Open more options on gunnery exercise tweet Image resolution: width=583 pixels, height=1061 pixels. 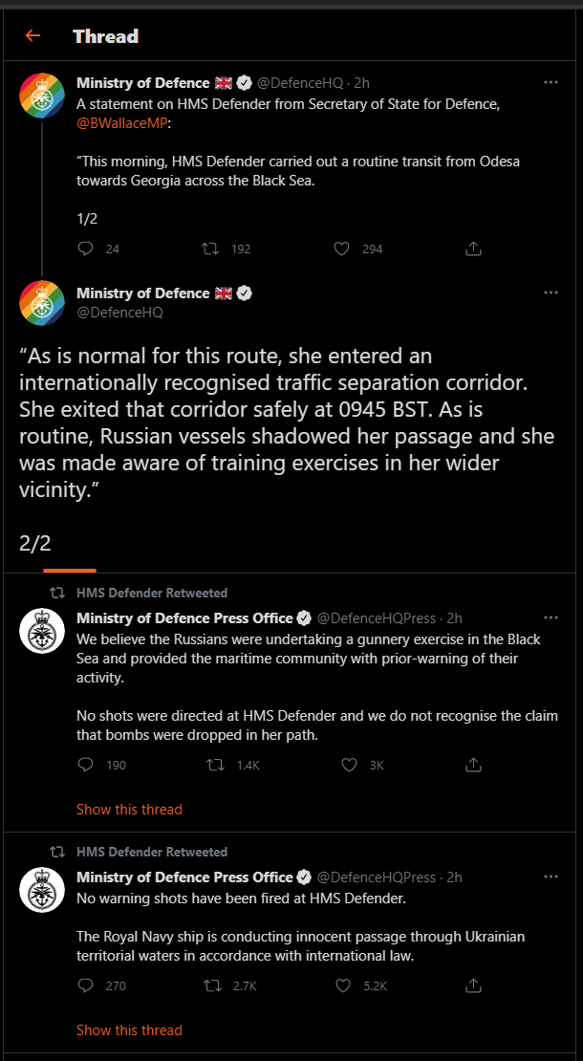click(x=551, y=617)
